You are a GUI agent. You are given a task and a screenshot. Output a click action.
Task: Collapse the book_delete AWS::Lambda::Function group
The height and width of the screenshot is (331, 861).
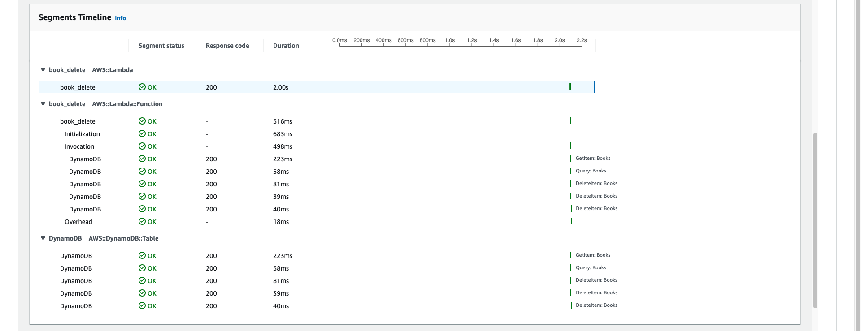[43, 104]
